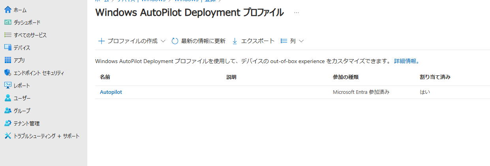Viewport: 490px width, 166px height.
Task: Sort by the 名前 column header
Action: tap(105, 77)
